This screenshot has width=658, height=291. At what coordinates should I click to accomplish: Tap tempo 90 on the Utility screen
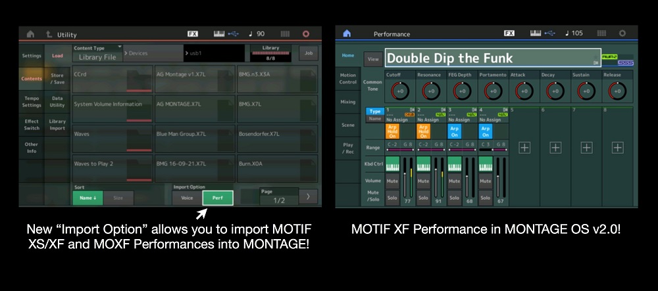(x=257, y=34)
